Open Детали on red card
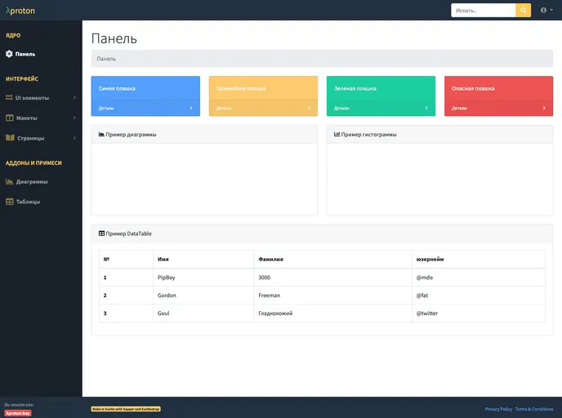This screenshot has height=418, width=562. (459, 108)
